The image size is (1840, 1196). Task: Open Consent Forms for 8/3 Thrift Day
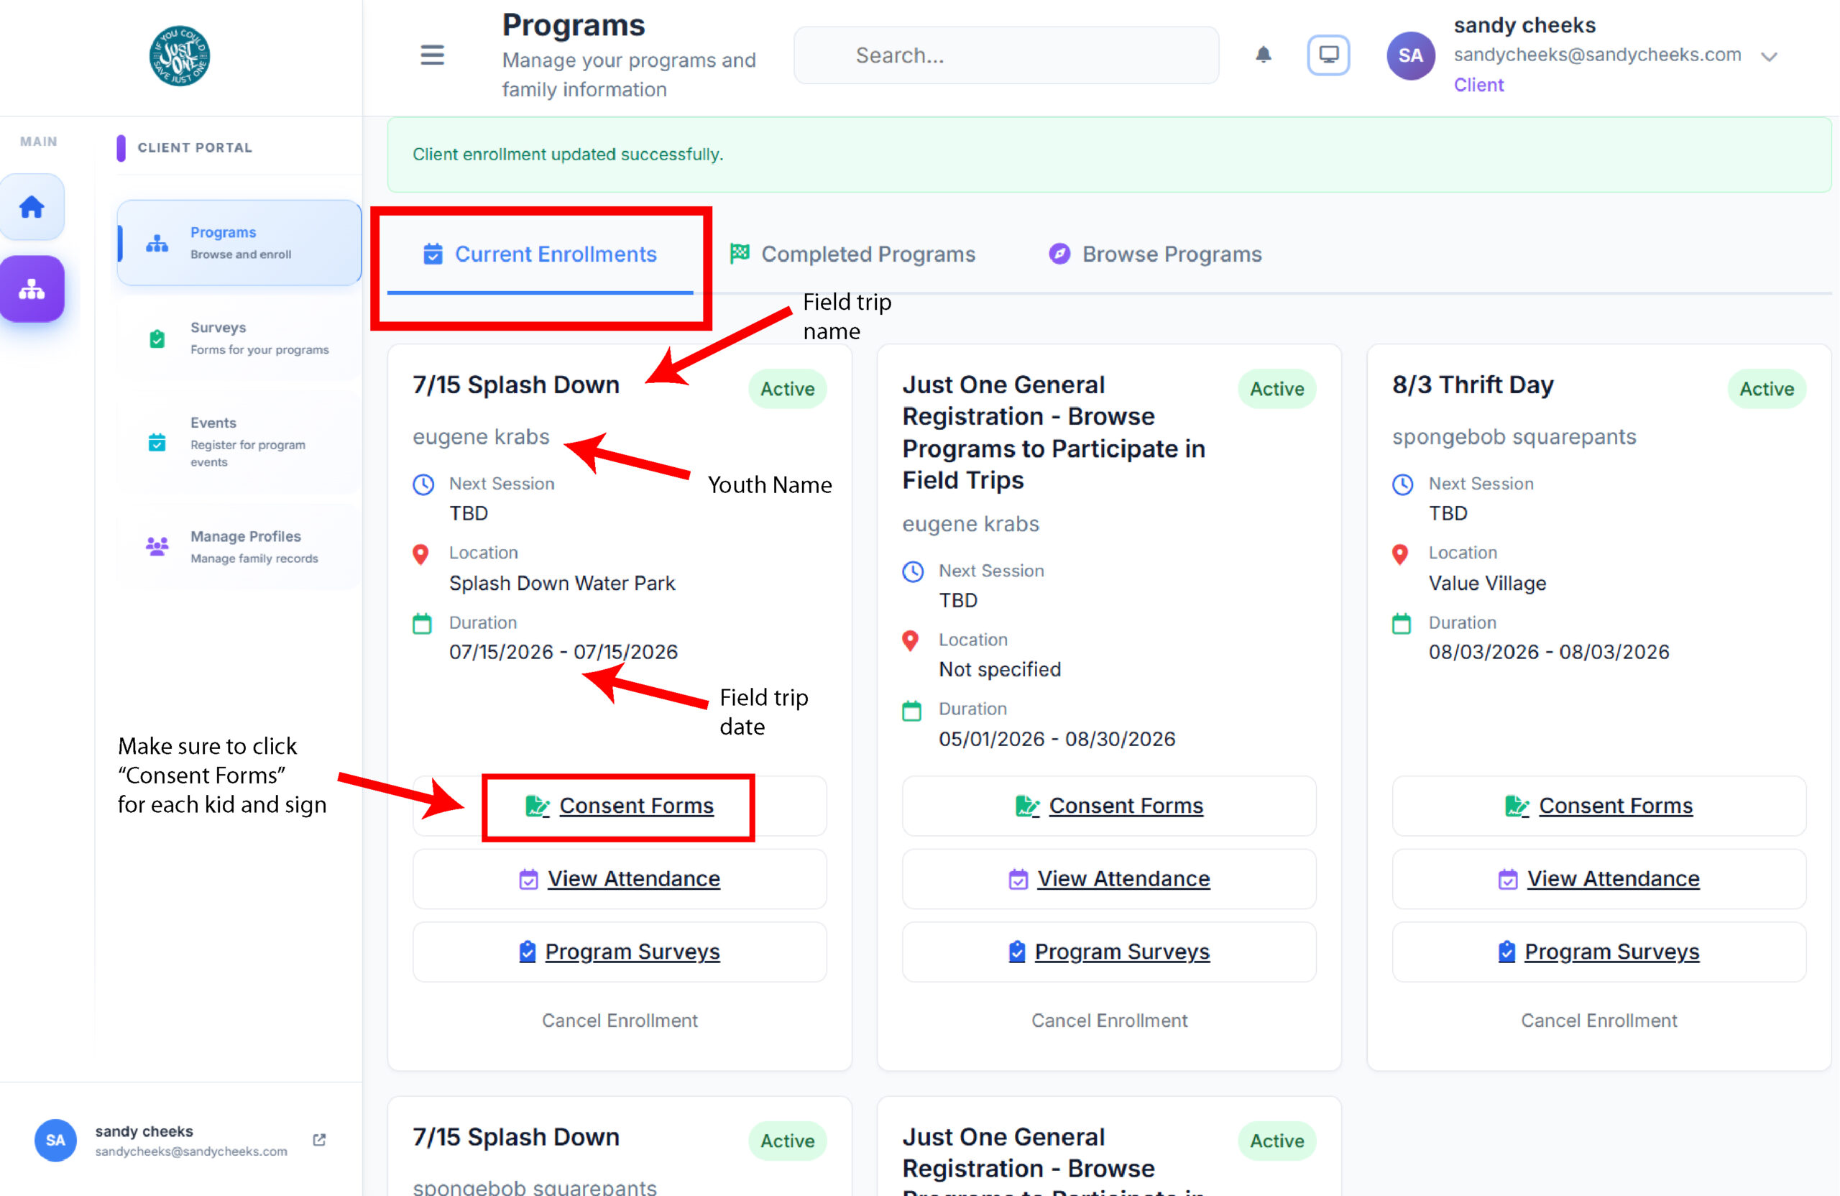(1598, 806)
